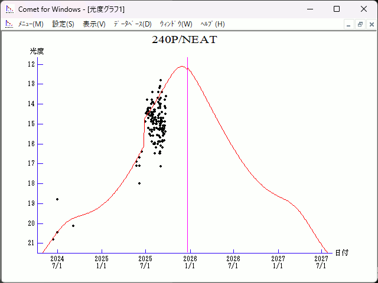The width and height of the screenshot is (378, 283).
Task: Click the Comet for Windows title bar icon
Action: coord(9,9)
